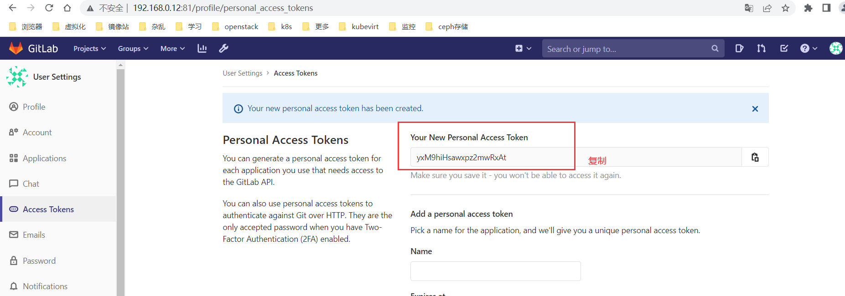Click the GitLab fox logo

(16, 48)
